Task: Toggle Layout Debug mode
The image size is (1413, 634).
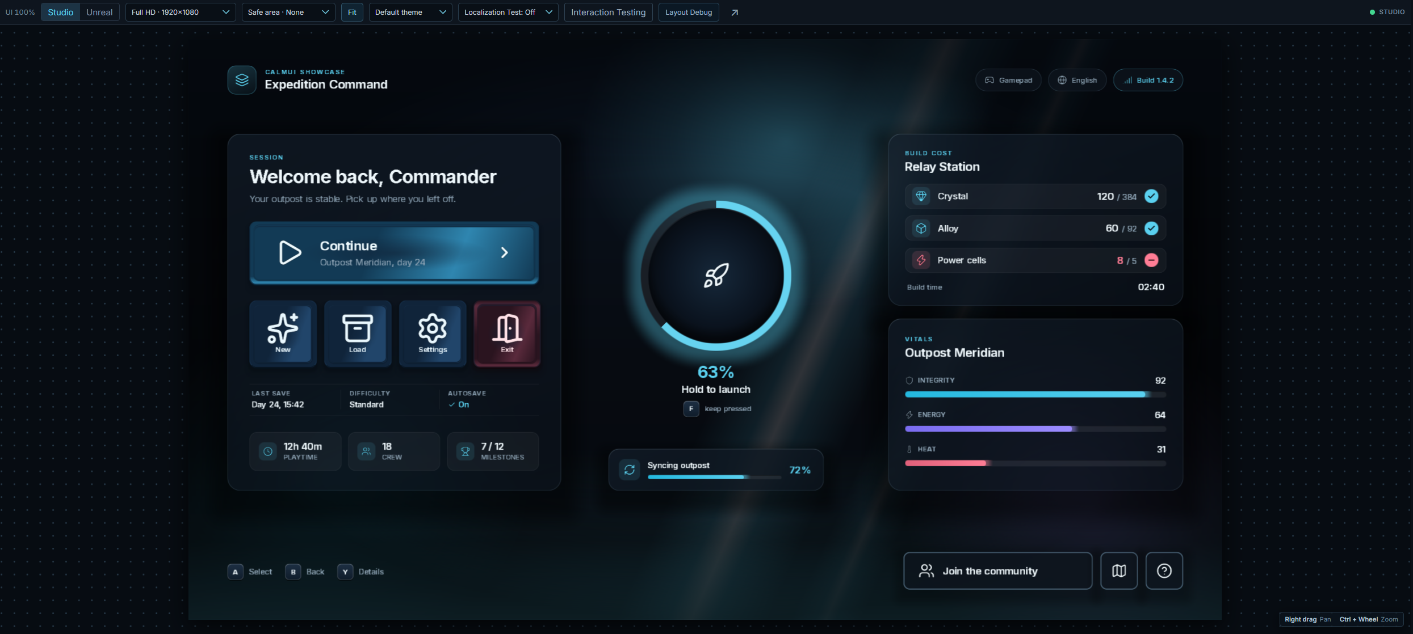Action: (689, 12)
